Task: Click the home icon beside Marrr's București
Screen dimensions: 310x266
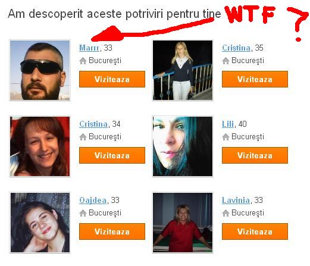Action: [x=83, y=61]
